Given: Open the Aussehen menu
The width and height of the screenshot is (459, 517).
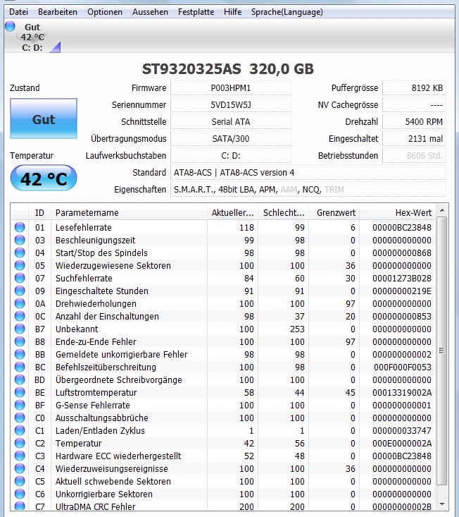Looking at the screenshot, I should click(x=150, y=12).
